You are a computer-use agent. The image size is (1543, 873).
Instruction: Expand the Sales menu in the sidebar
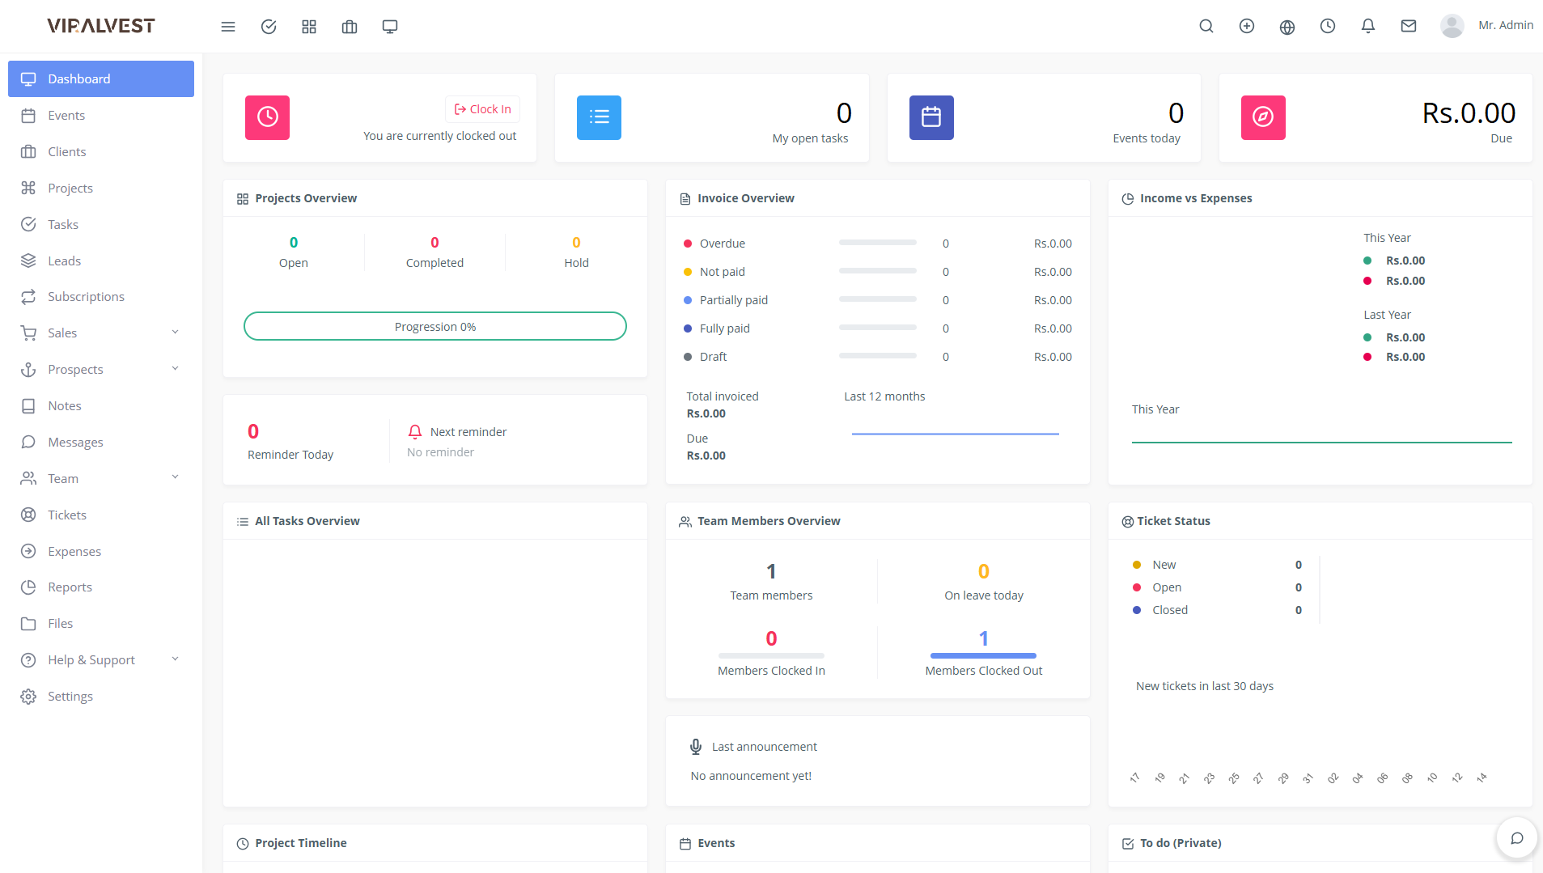100,333
